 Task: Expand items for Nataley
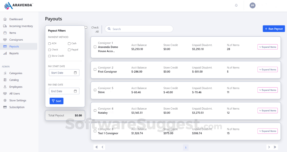[x=267, y=110]
